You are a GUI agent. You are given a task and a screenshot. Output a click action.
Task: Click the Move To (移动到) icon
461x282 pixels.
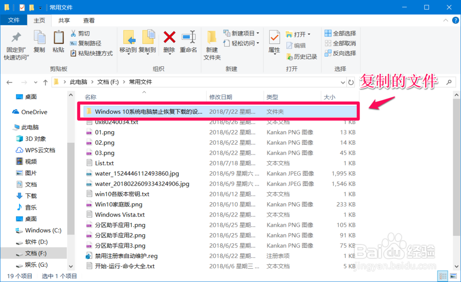129,38
